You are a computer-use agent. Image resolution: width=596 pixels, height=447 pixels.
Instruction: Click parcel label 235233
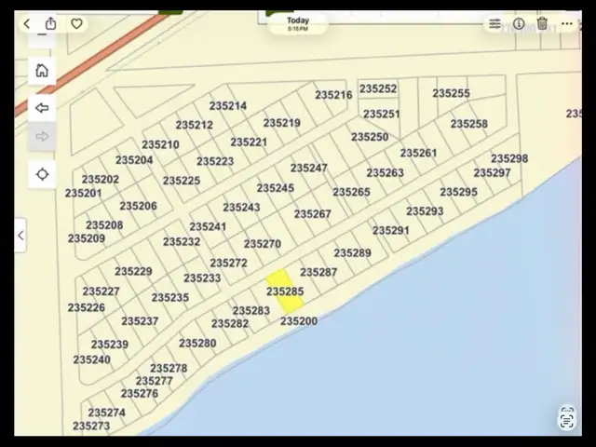tap(202, 278)
